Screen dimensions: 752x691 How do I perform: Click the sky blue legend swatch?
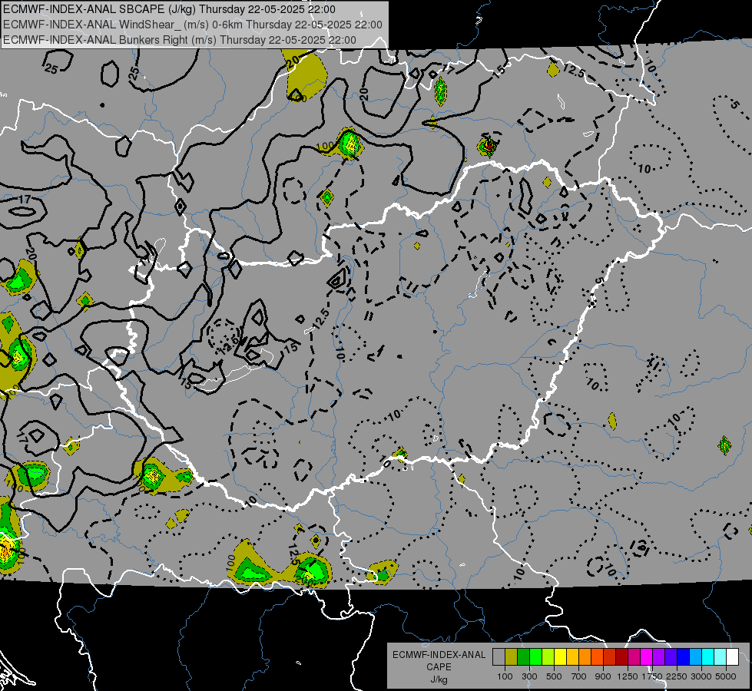(x=695, y=657)
